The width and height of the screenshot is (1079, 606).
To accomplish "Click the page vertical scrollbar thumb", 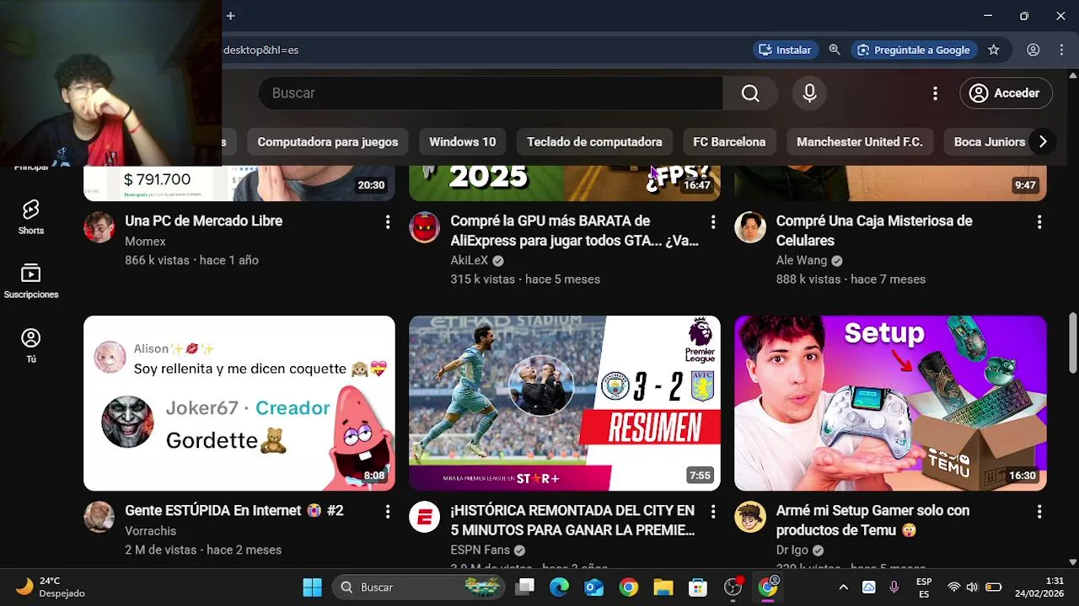I will [x=1073, y=343].
